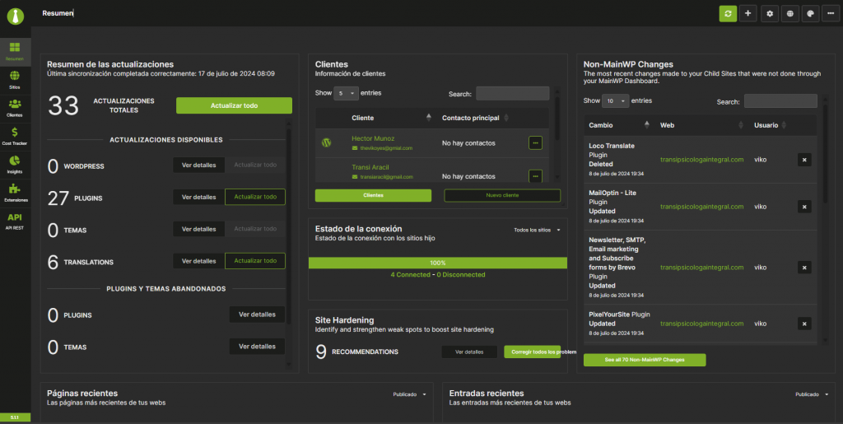
Task: Open Publicado dropdown in Entradas recientes
Action: 812,394
